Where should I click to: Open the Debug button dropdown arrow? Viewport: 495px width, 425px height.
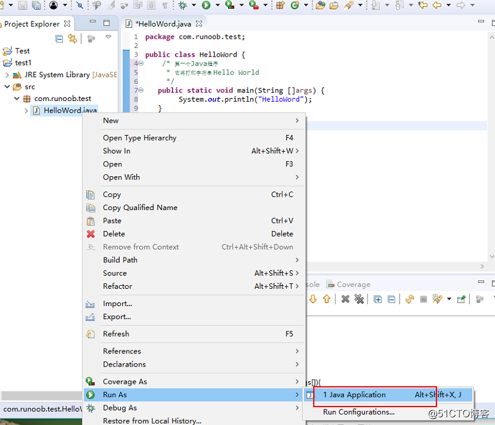click(194, 5)
